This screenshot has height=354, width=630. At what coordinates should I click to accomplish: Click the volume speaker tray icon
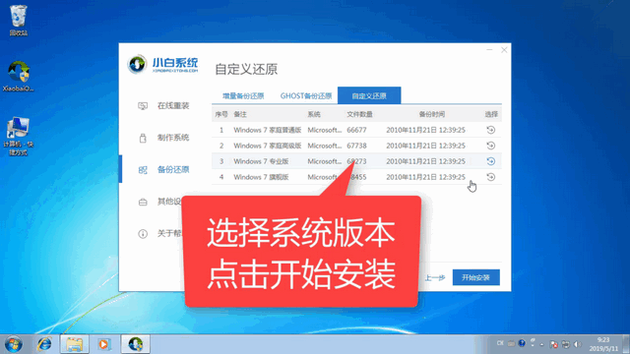pyautogui.click(x=578, y=344)
